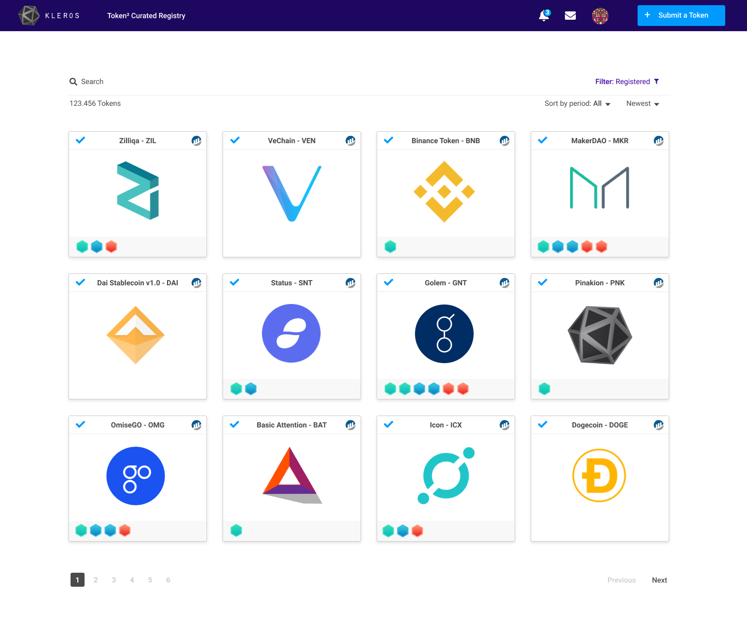The height and width of the screenshot is (622, 747).
Task: Click the chart badge icon on Dai Stablecoin card
Action: pos(197,283)
